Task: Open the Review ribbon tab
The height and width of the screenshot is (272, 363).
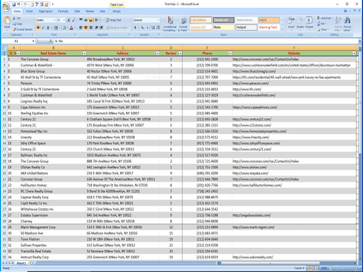Action: (x=90, y=11)
